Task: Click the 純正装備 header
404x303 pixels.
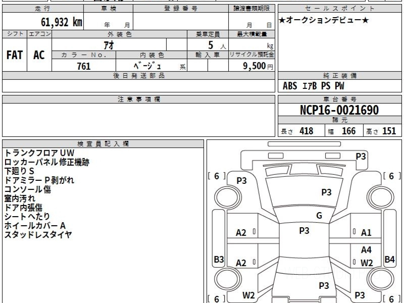Action: [x=340, y=76]
